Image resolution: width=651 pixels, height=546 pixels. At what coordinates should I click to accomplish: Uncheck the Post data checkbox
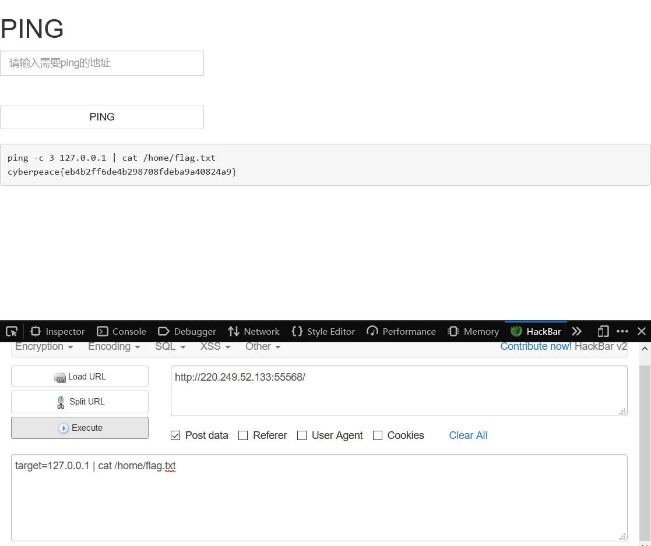(175, 436)
